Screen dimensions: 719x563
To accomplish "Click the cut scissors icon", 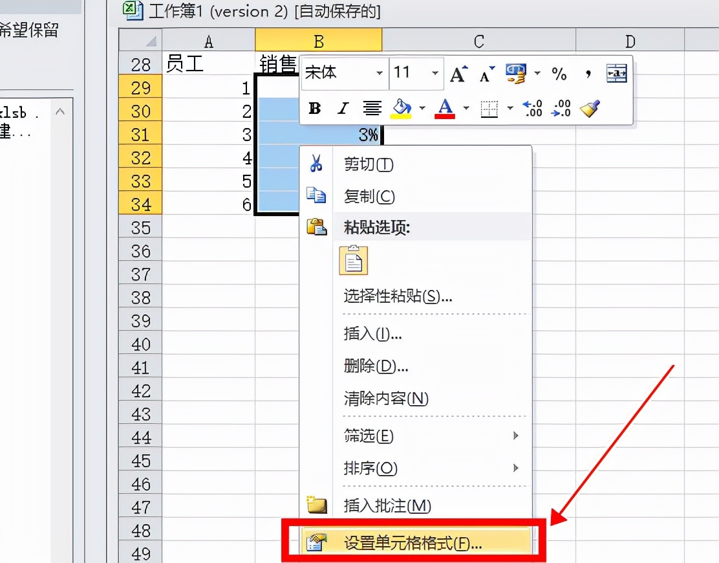I will pyautogui.click(x=316, y=163).
